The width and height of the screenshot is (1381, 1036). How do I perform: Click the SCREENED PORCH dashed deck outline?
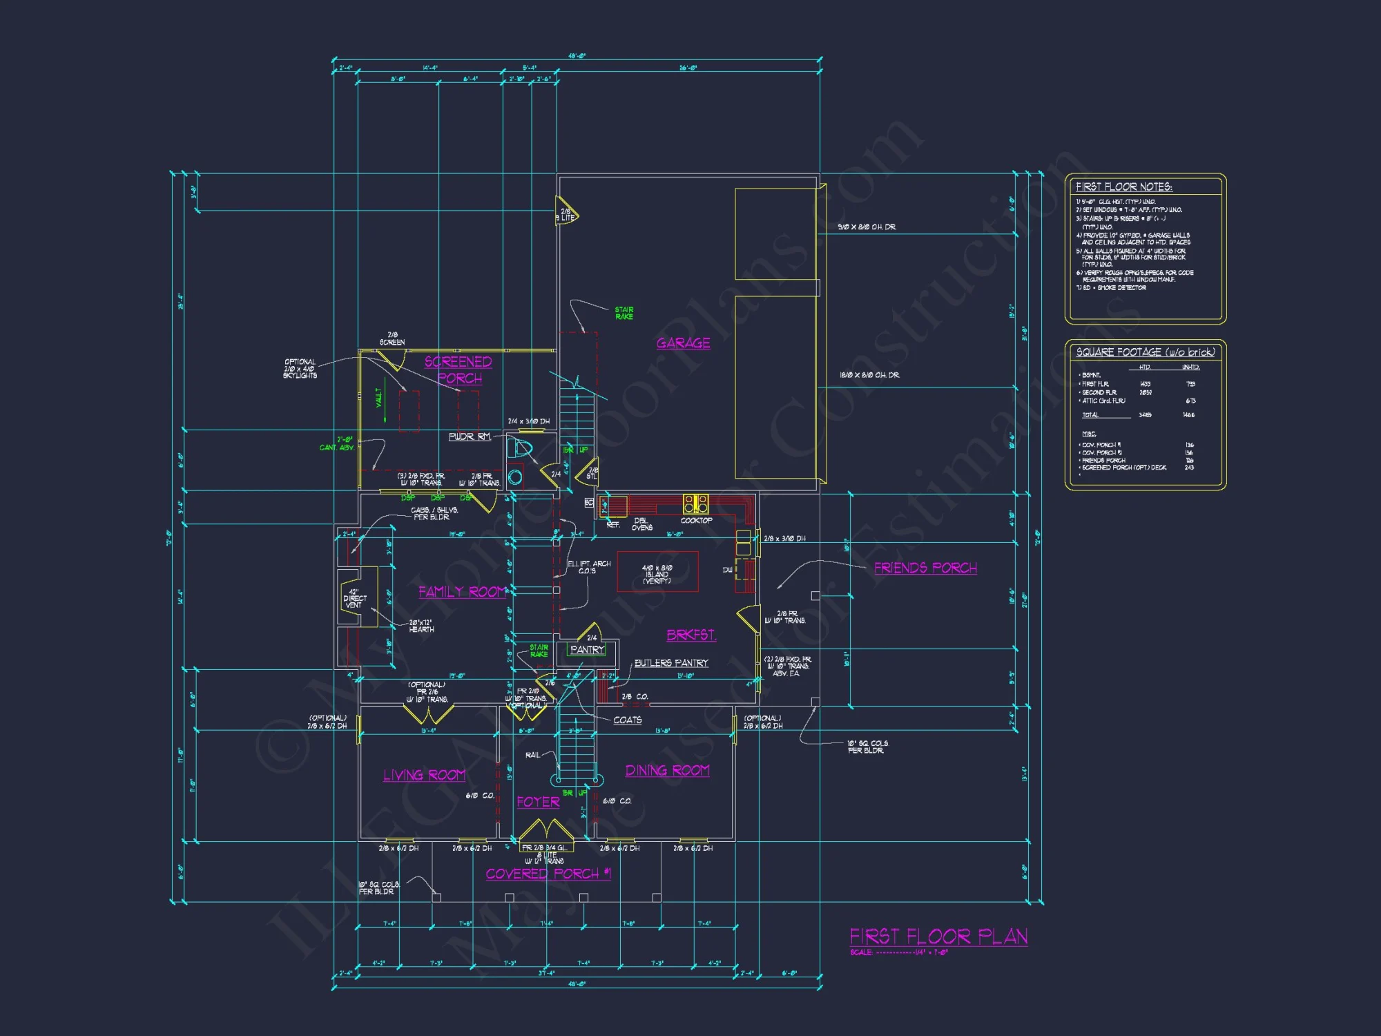point(407,411)
